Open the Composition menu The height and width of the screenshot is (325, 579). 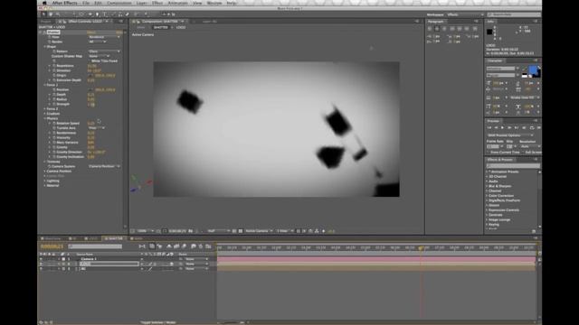click(119, 3)
